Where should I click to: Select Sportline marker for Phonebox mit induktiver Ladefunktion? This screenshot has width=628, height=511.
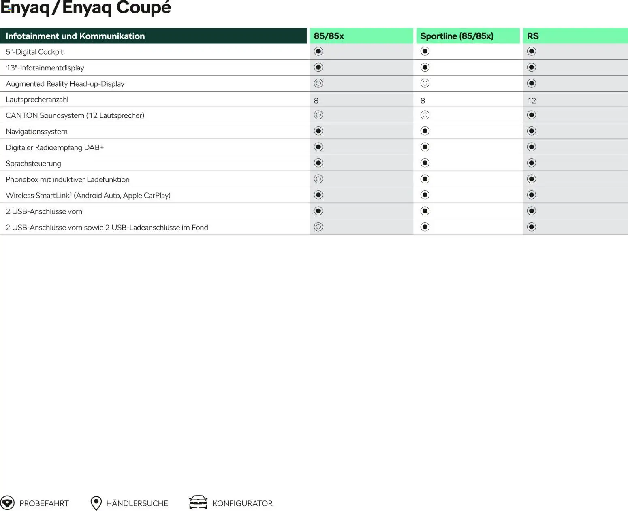tap(425, 179)
